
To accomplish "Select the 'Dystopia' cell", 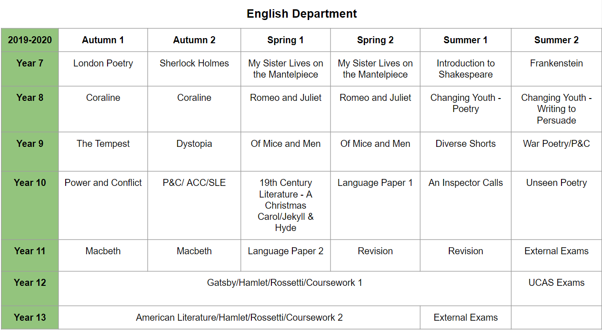I will (194, 152).
